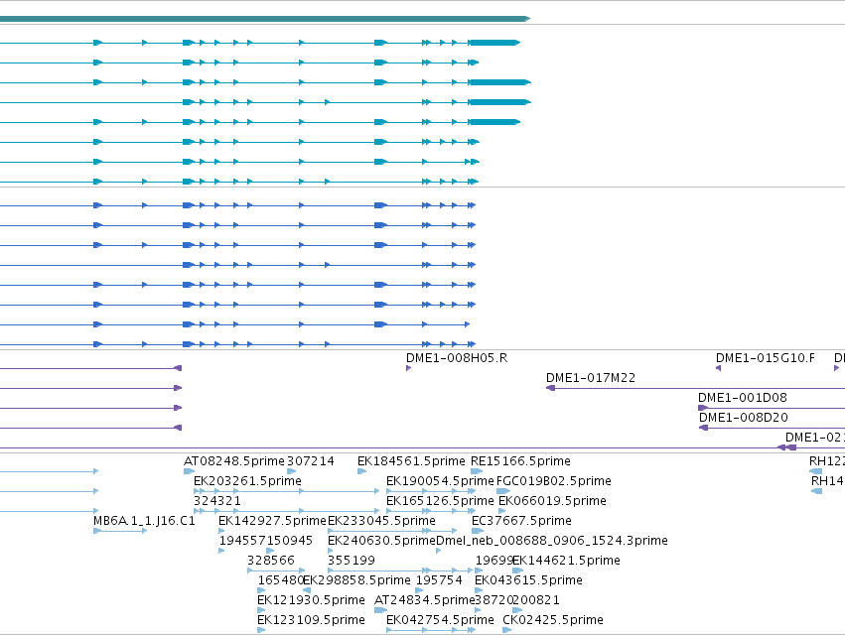
Task: Click the DME1-001D08 feature label
Action: pos(743,398)
